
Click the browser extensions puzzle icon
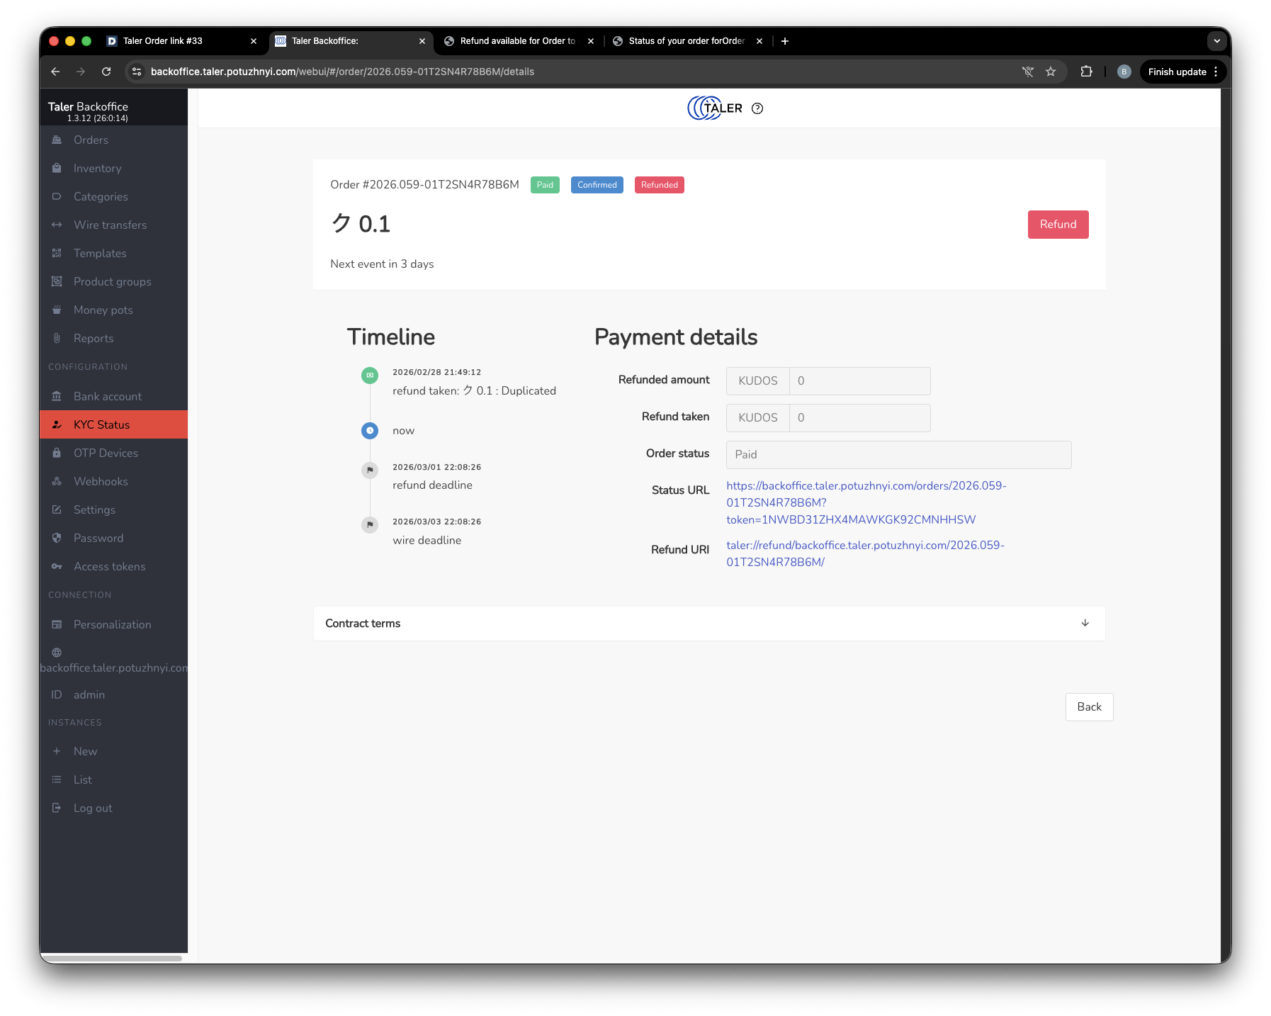(x=1086, y=72)
